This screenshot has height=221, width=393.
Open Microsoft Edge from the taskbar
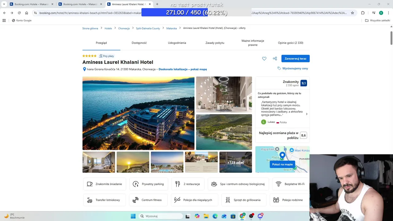(215, 216)
